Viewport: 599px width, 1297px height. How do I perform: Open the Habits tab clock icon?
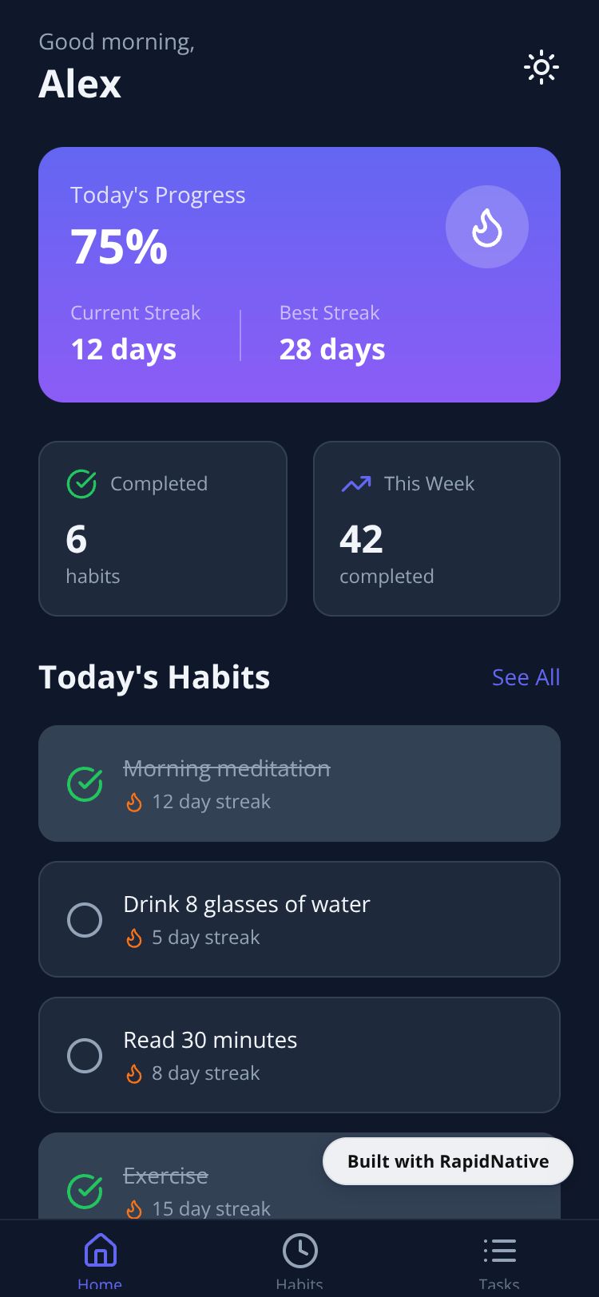point(299,1251)
